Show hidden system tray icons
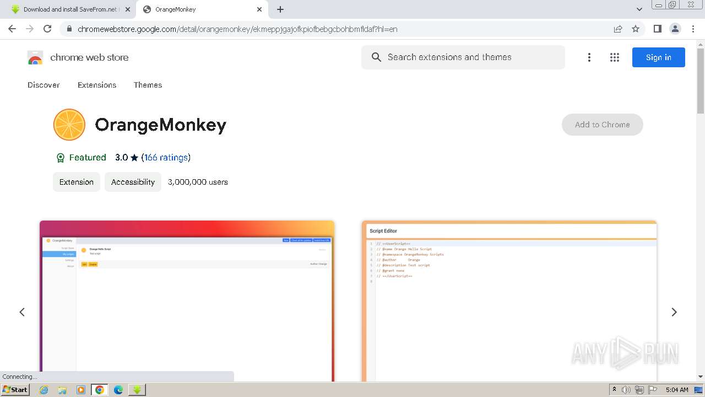This screenshot has height=397, width=705. coord(614,389)
